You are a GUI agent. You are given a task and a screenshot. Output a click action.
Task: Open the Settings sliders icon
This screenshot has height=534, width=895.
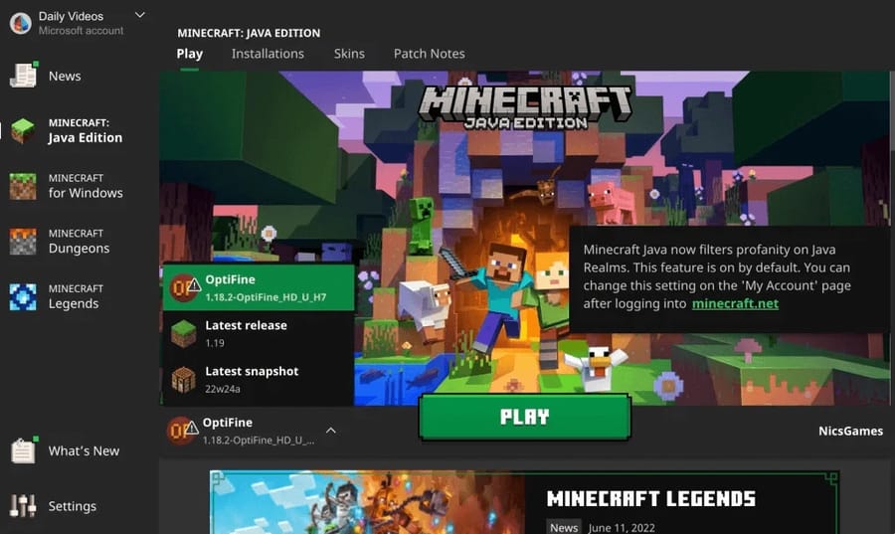click(22, 506)
